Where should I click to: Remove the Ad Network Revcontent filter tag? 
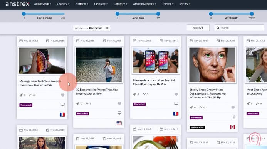[107, 28]
